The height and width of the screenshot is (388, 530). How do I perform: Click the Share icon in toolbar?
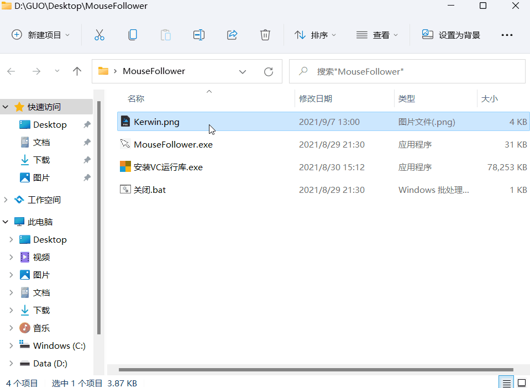(x=232, y=35)
